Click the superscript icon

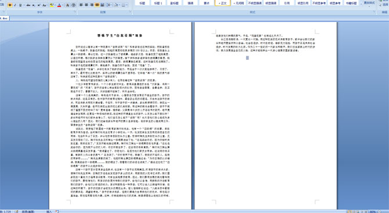[x=39, y=5]
